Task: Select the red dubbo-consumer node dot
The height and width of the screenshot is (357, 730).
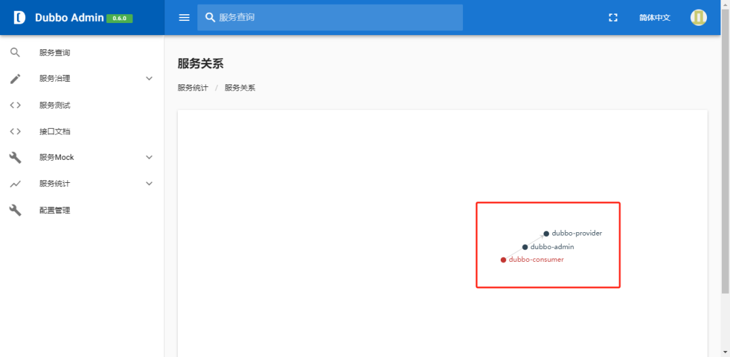Action: (504, 260)
